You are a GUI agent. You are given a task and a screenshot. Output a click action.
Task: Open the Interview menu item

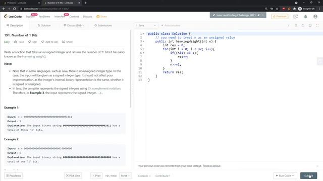pyautogui.click(x=60, y=17)
